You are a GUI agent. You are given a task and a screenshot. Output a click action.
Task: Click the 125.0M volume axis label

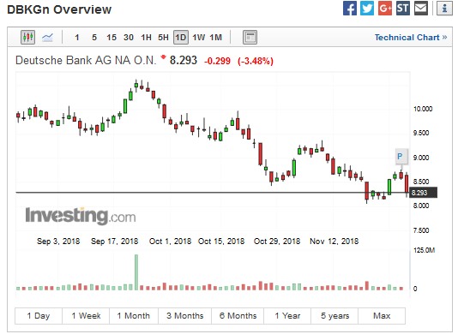[424, 250]
